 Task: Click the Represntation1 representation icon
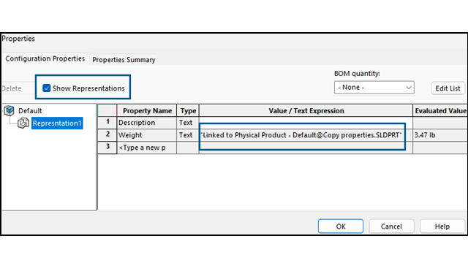coord(23,123)
